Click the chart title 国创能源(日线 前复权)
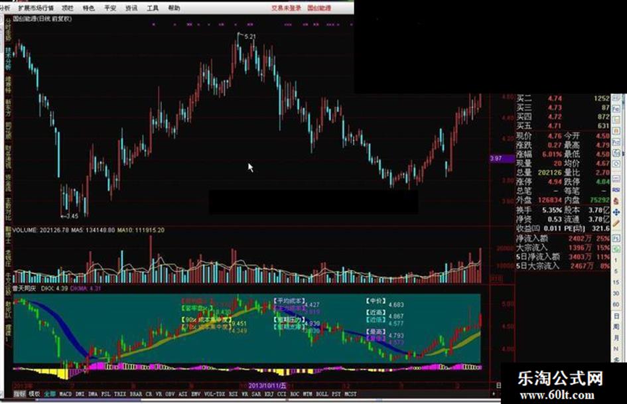This screenshot has height=404, width=627. point(42,19)
